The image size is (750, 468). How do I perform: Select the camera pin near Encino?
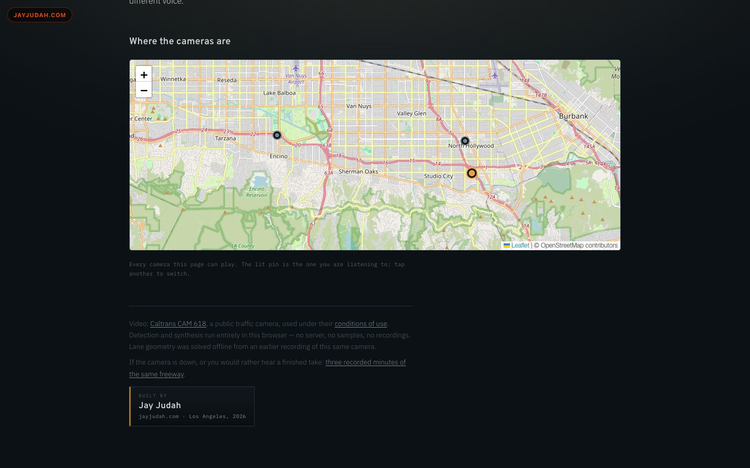coord(277,135)
